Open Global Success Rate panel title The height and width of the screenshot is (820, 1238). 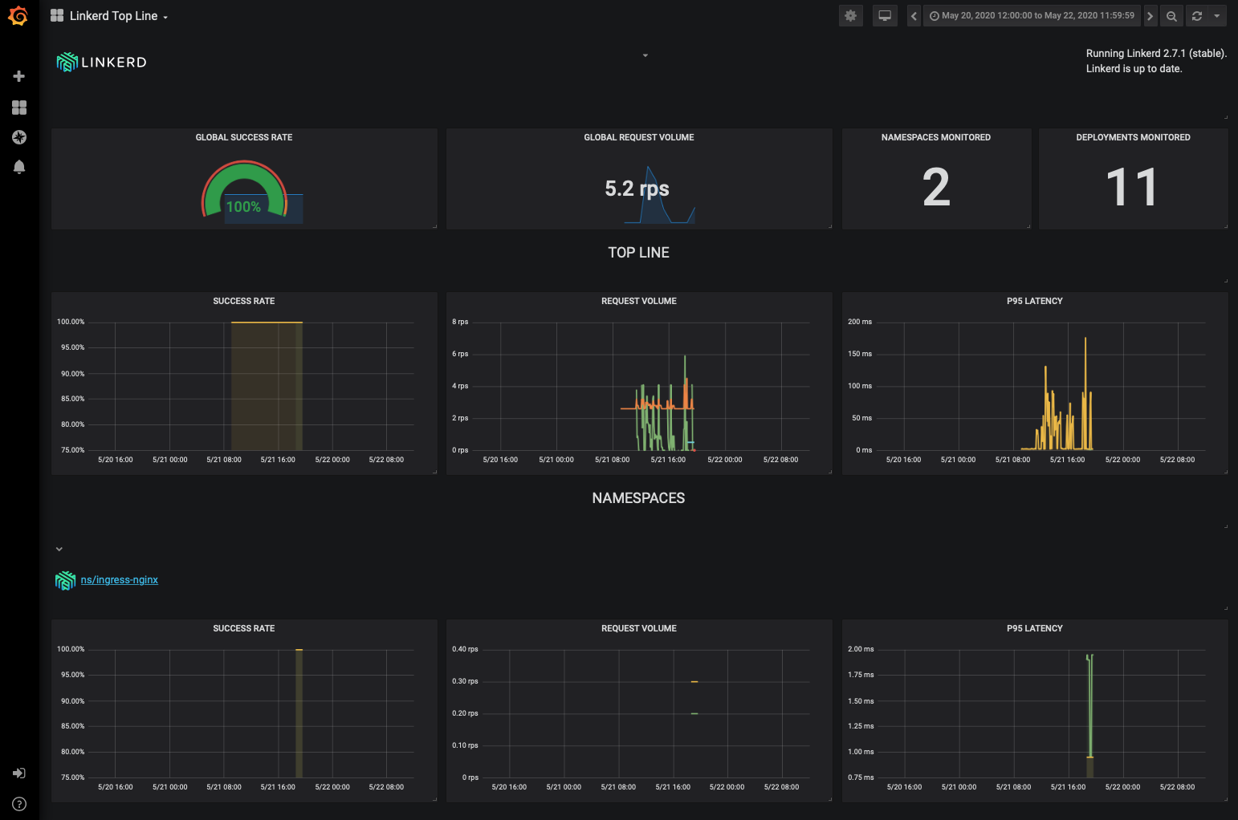pyautogui.click(x=244, y=137)
